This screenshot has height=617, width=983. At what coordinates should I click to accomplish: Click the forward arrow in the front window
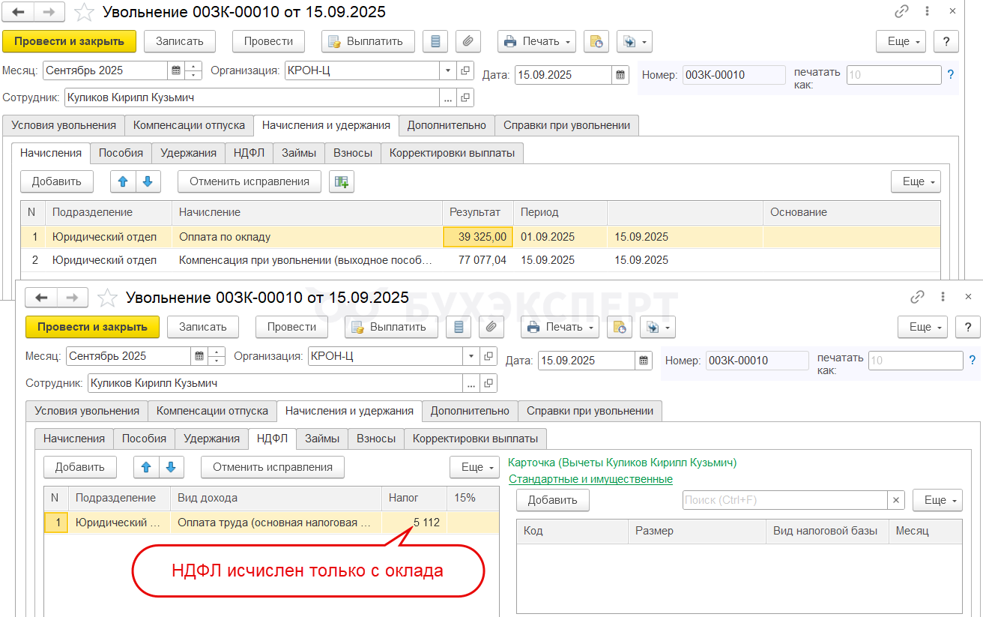(73, 298)
